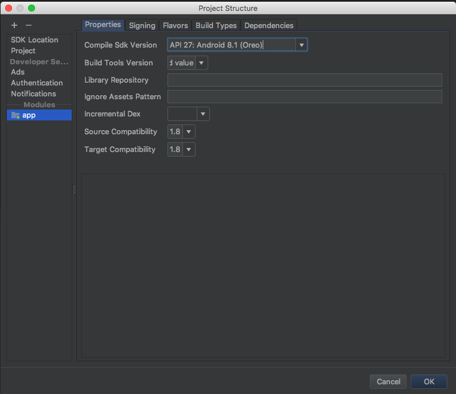Click the Build Tools Version value field
456x394 pixels.
[181, 63]
